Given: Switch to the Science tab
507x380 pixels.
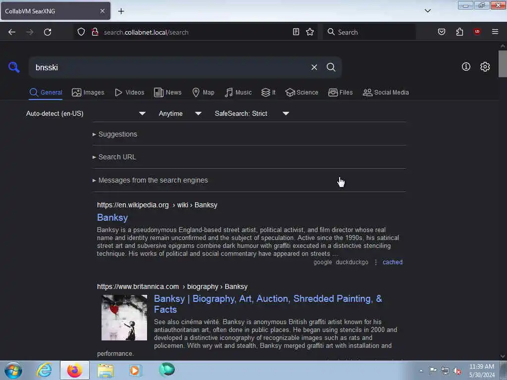Looking at the screenshot, I should (x=302, y=93).
